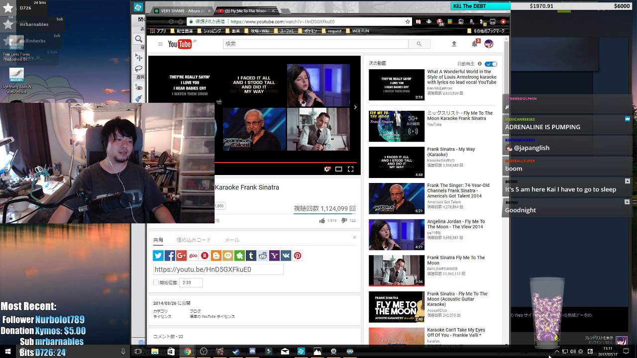Click the YouTube search box
This screenshot has height=358, width=637.
click(x=316, y=44)
